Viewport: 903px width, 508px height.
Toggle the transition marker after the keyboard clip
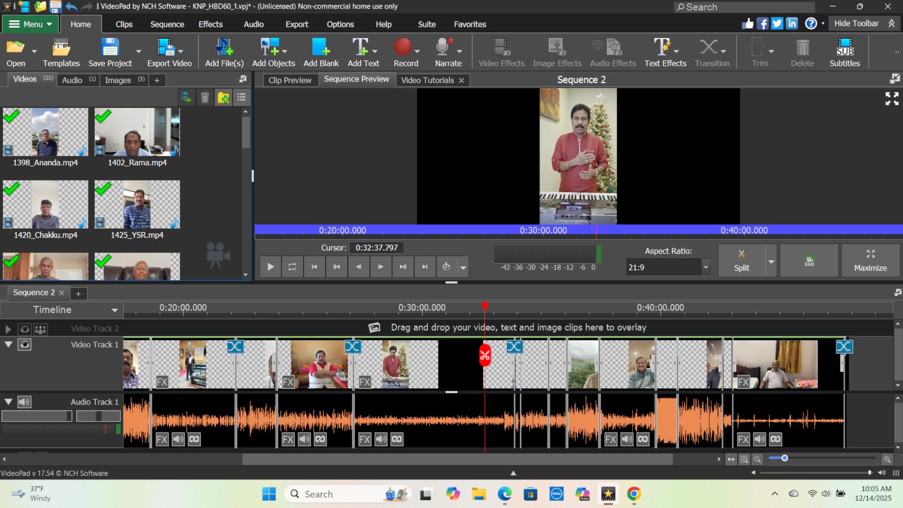[x=514, y=346]
